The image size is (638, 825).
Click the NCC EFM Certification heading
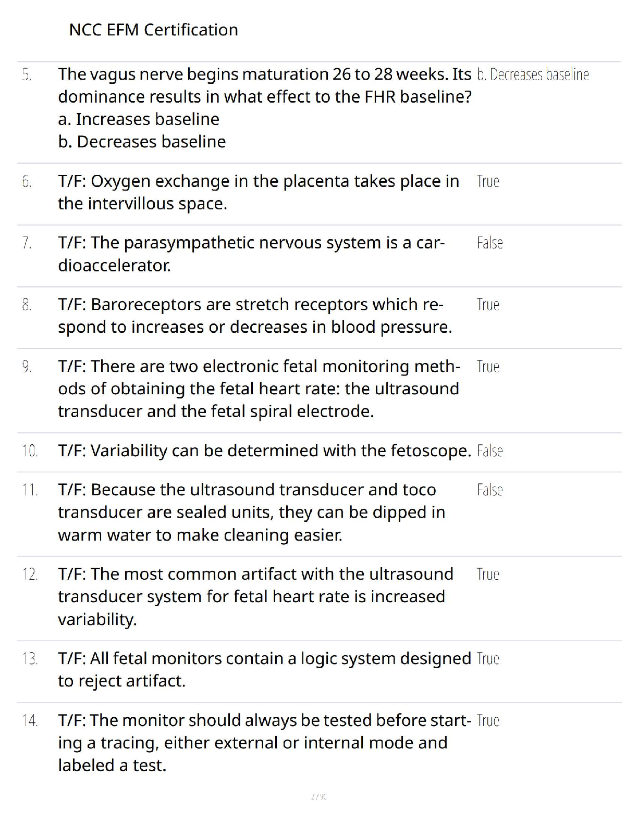(x=153, y=30)
